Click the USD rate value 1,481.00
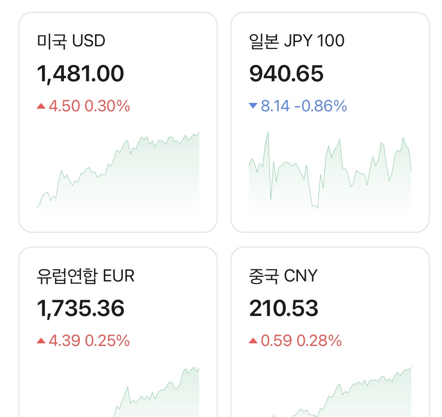442x417 pixels. 81,74
